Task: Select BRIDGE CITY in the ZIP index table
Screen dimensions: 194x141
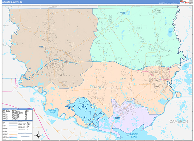Action: pos(17,113)
